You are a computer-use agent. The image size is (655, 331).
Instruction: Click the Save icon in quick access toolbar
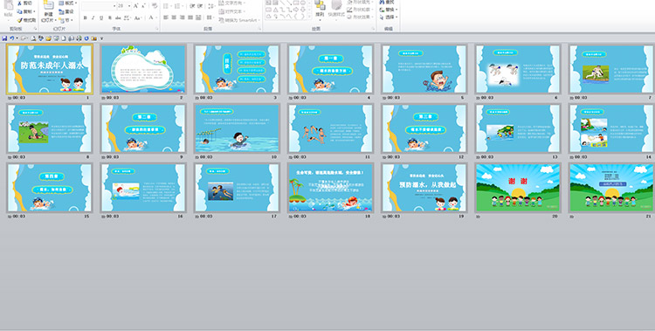tap(4, 38)
